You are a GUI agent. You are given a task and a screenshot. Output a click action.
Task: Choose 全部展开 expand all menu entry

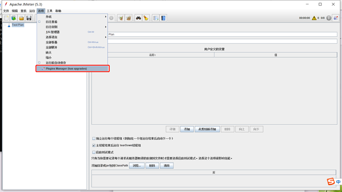[72, 48]
